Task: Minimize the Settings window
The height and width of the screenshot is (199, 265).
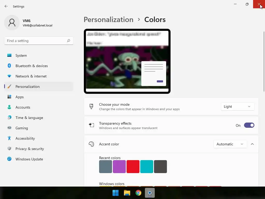Action: pyautogui.click(x=235, y=4)
